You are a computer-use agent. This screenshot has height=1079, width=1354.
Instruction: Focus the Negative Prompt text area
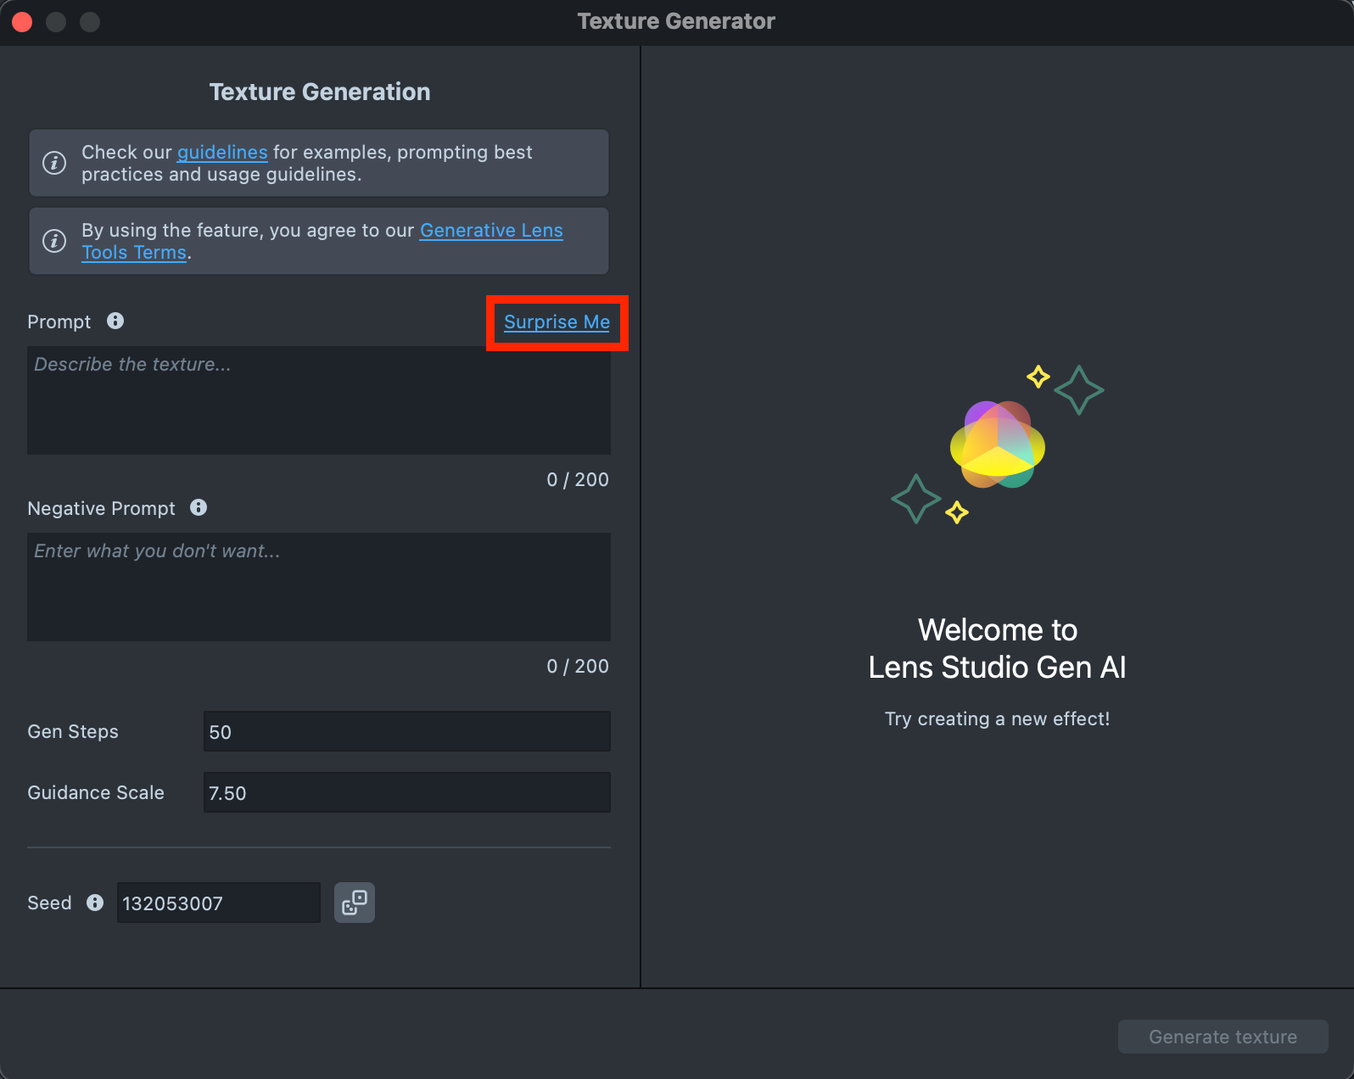(x=319, y=587)
